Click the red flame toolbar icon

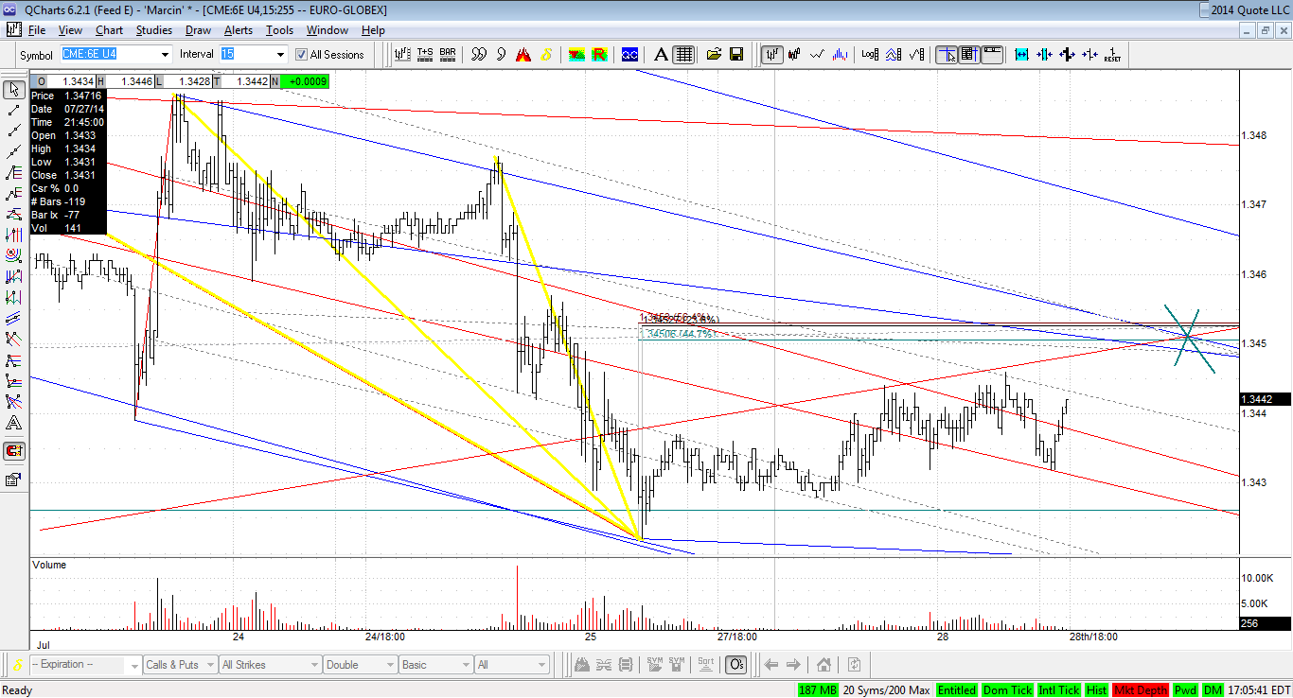523,54
